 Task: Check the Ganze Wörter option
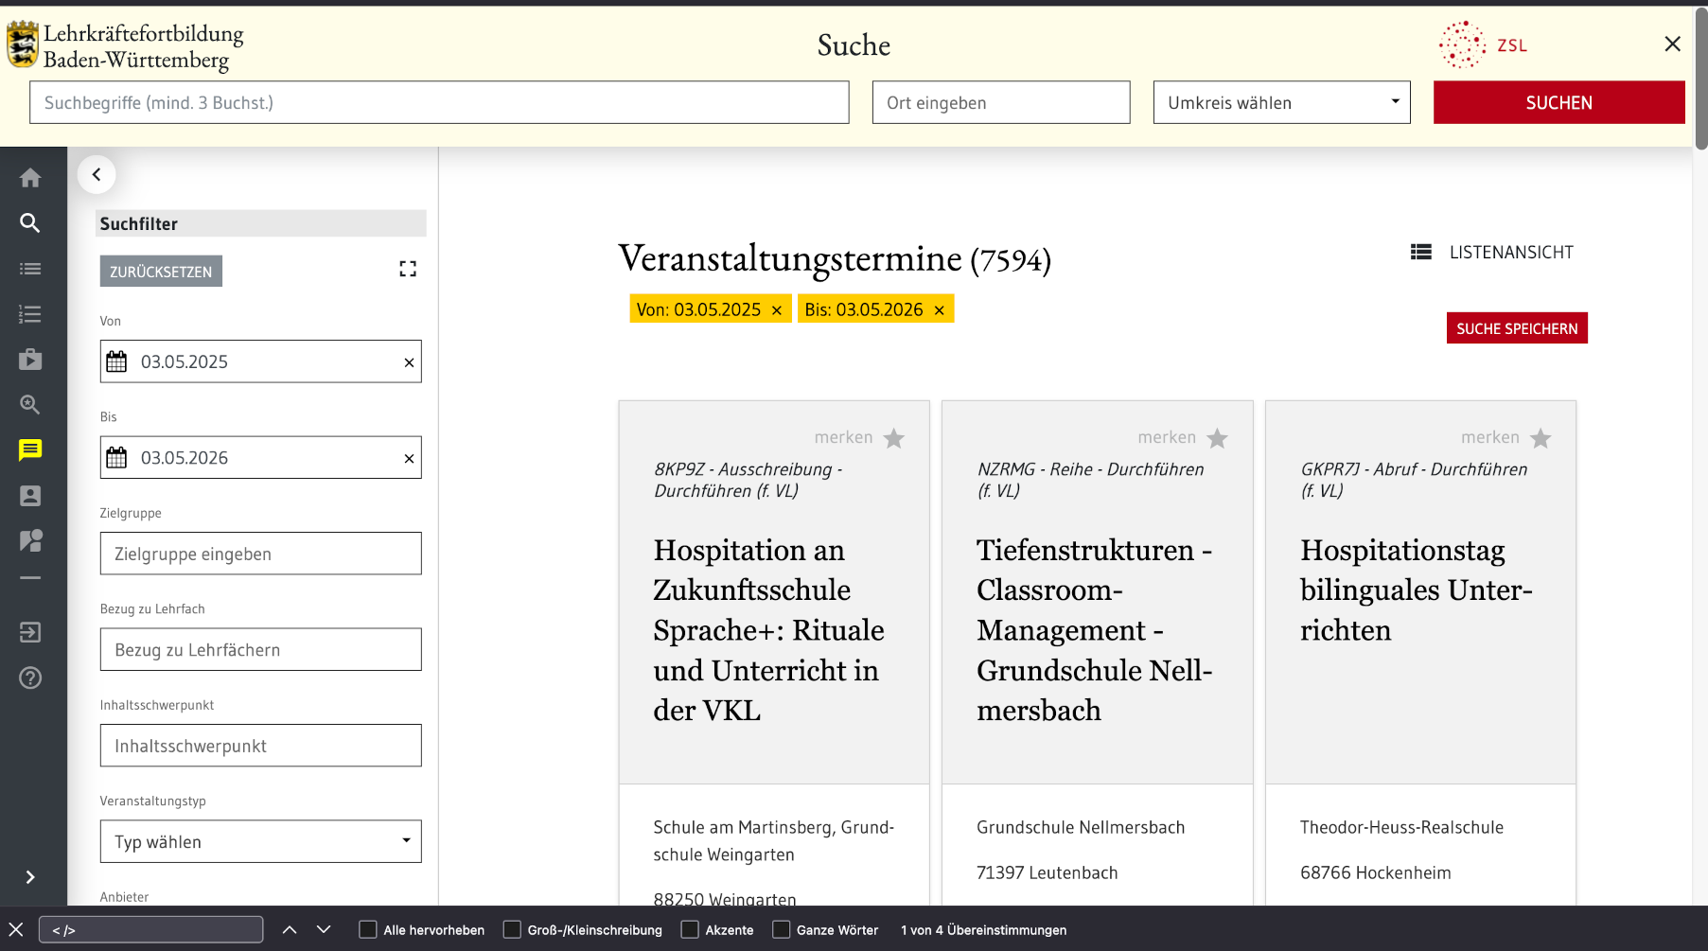coord(781,930)
